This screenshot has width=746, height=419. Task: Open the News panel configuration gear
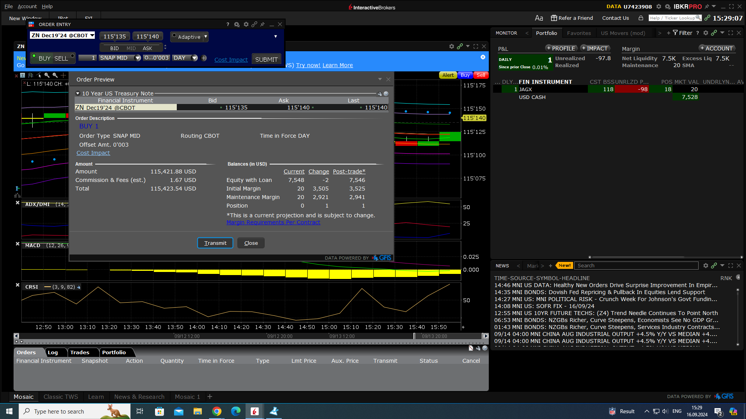click(x=706, y=266)
